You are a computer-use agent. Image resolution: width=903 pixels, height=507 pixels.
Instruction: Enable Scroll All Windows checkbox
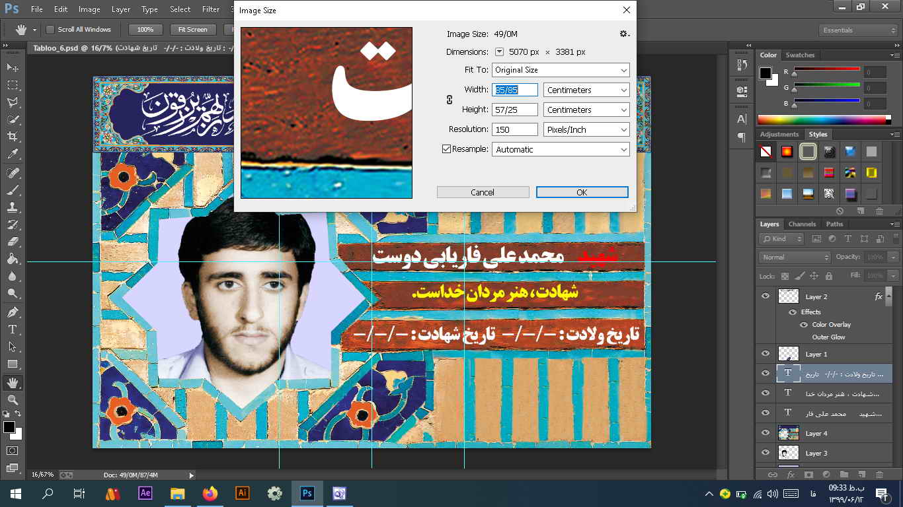pyautogui.click(x=50, y=30)
